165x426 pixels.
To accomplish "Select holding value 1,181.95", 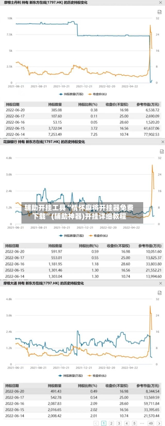I will pyautogui.click(x=55, y=264).
